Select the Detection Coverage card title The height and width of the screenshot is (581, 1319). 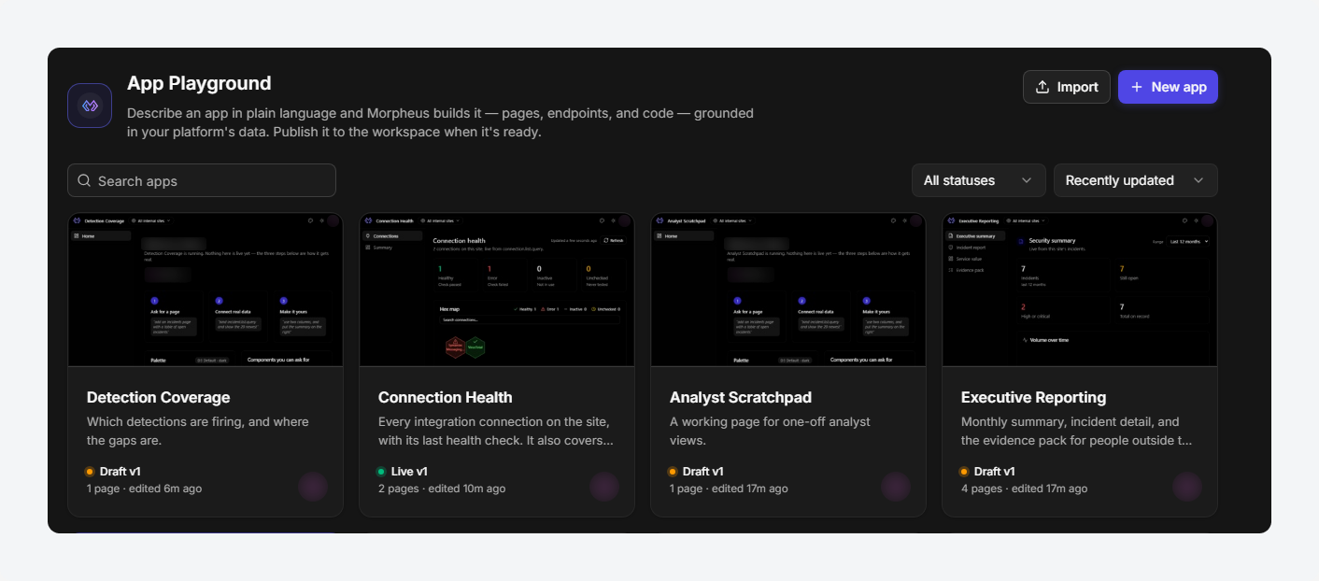[159, 397]
